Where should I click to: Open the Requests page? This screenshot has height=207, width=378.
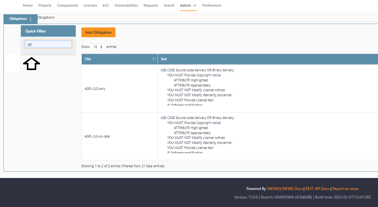coord(151,5)
